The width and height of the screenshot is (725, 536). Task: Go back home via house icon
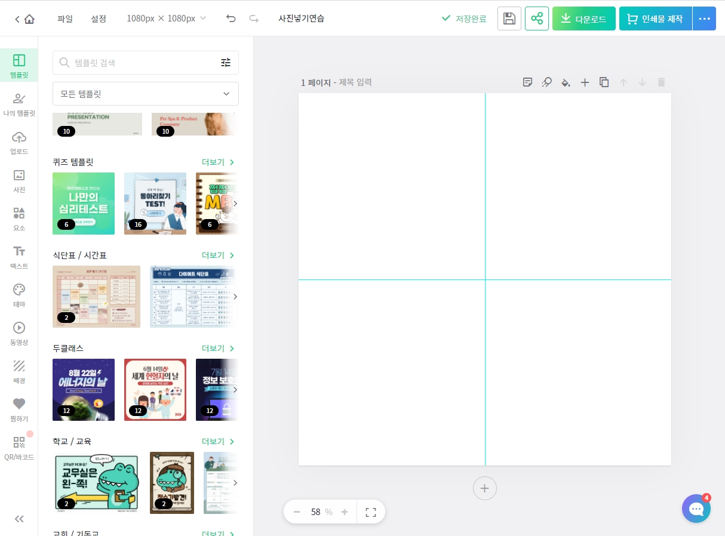tap(29, 19)
